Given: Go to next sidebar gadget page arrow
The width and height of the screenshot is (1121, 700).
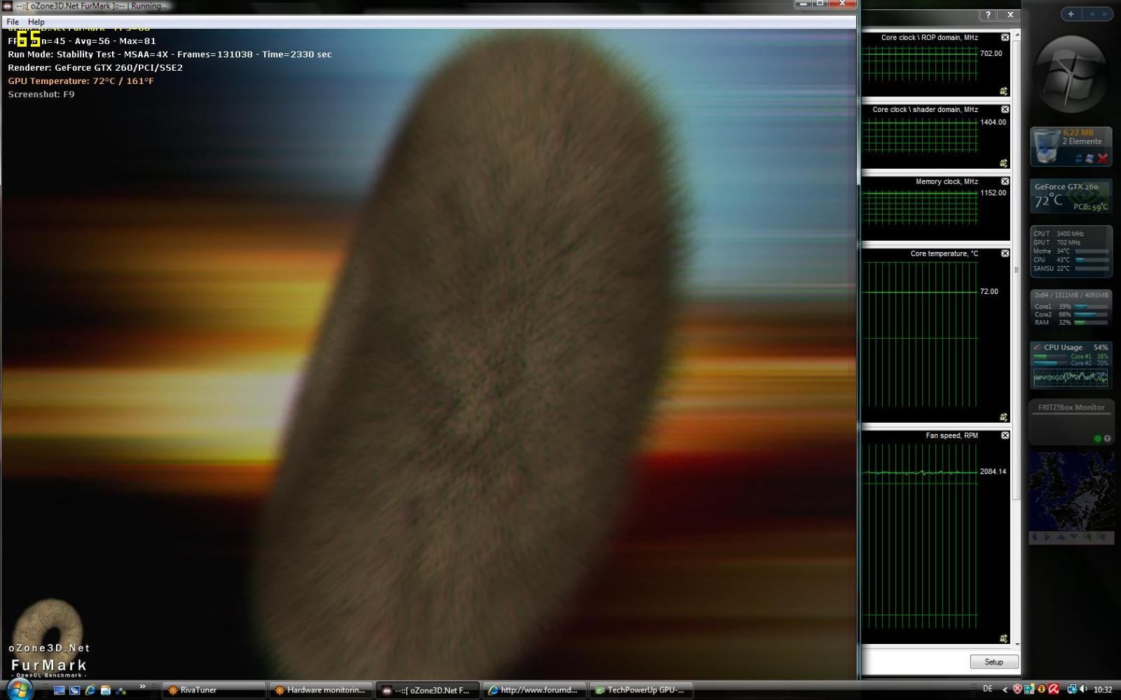Looking at the screenshot, I should click(1105, 14).
